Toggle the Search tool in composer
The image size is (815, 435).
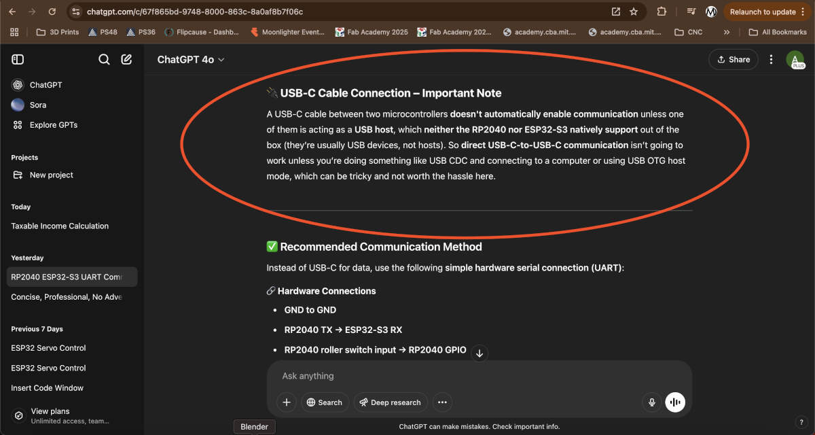325,402
